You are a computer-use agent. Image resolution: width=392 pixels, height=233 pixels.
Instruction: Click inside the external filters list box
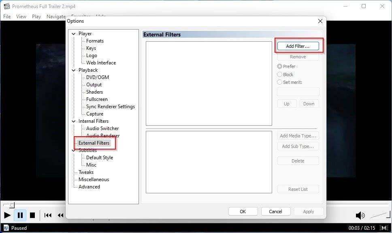(209, 83)
